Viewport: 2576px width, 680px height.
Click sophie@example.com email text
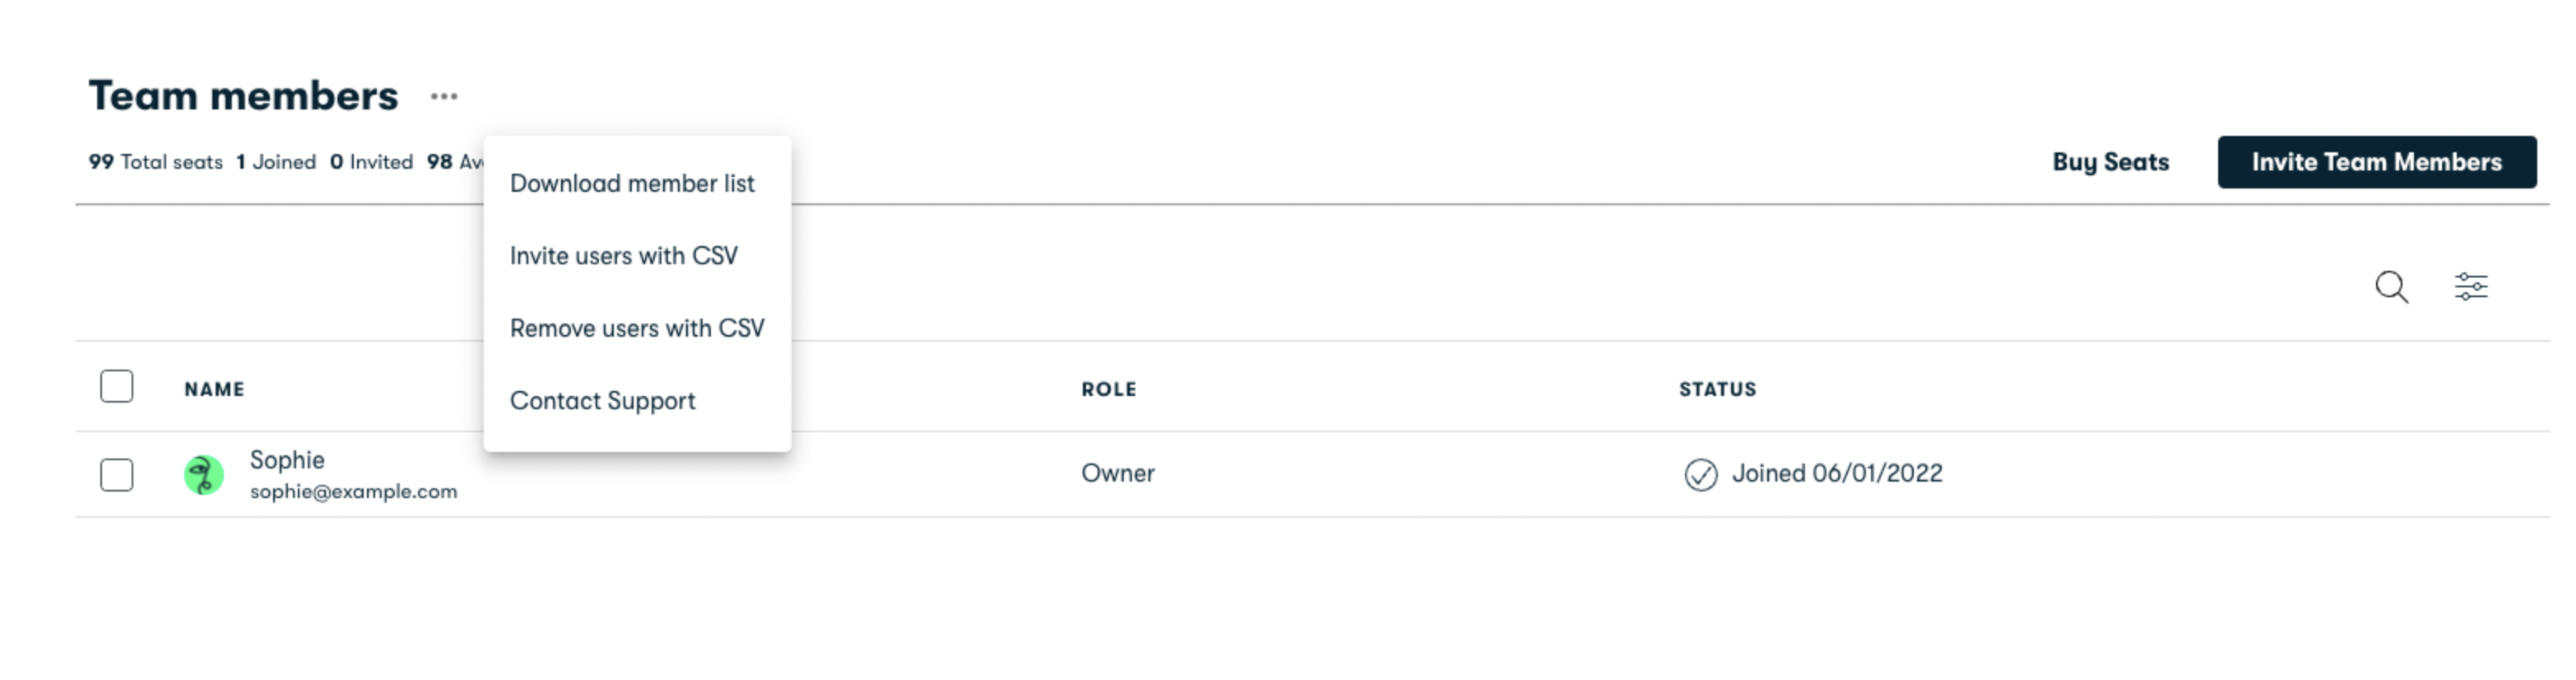coord(353,492)
